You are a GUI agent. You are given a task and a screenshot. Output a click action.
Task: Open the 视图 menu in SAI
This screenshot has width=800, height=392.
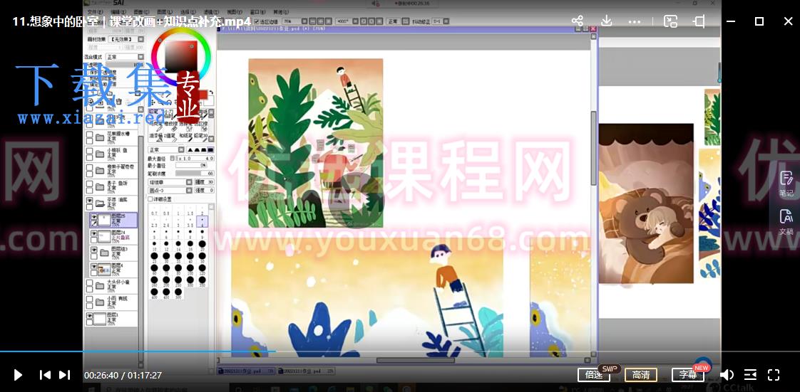point(234,11)
